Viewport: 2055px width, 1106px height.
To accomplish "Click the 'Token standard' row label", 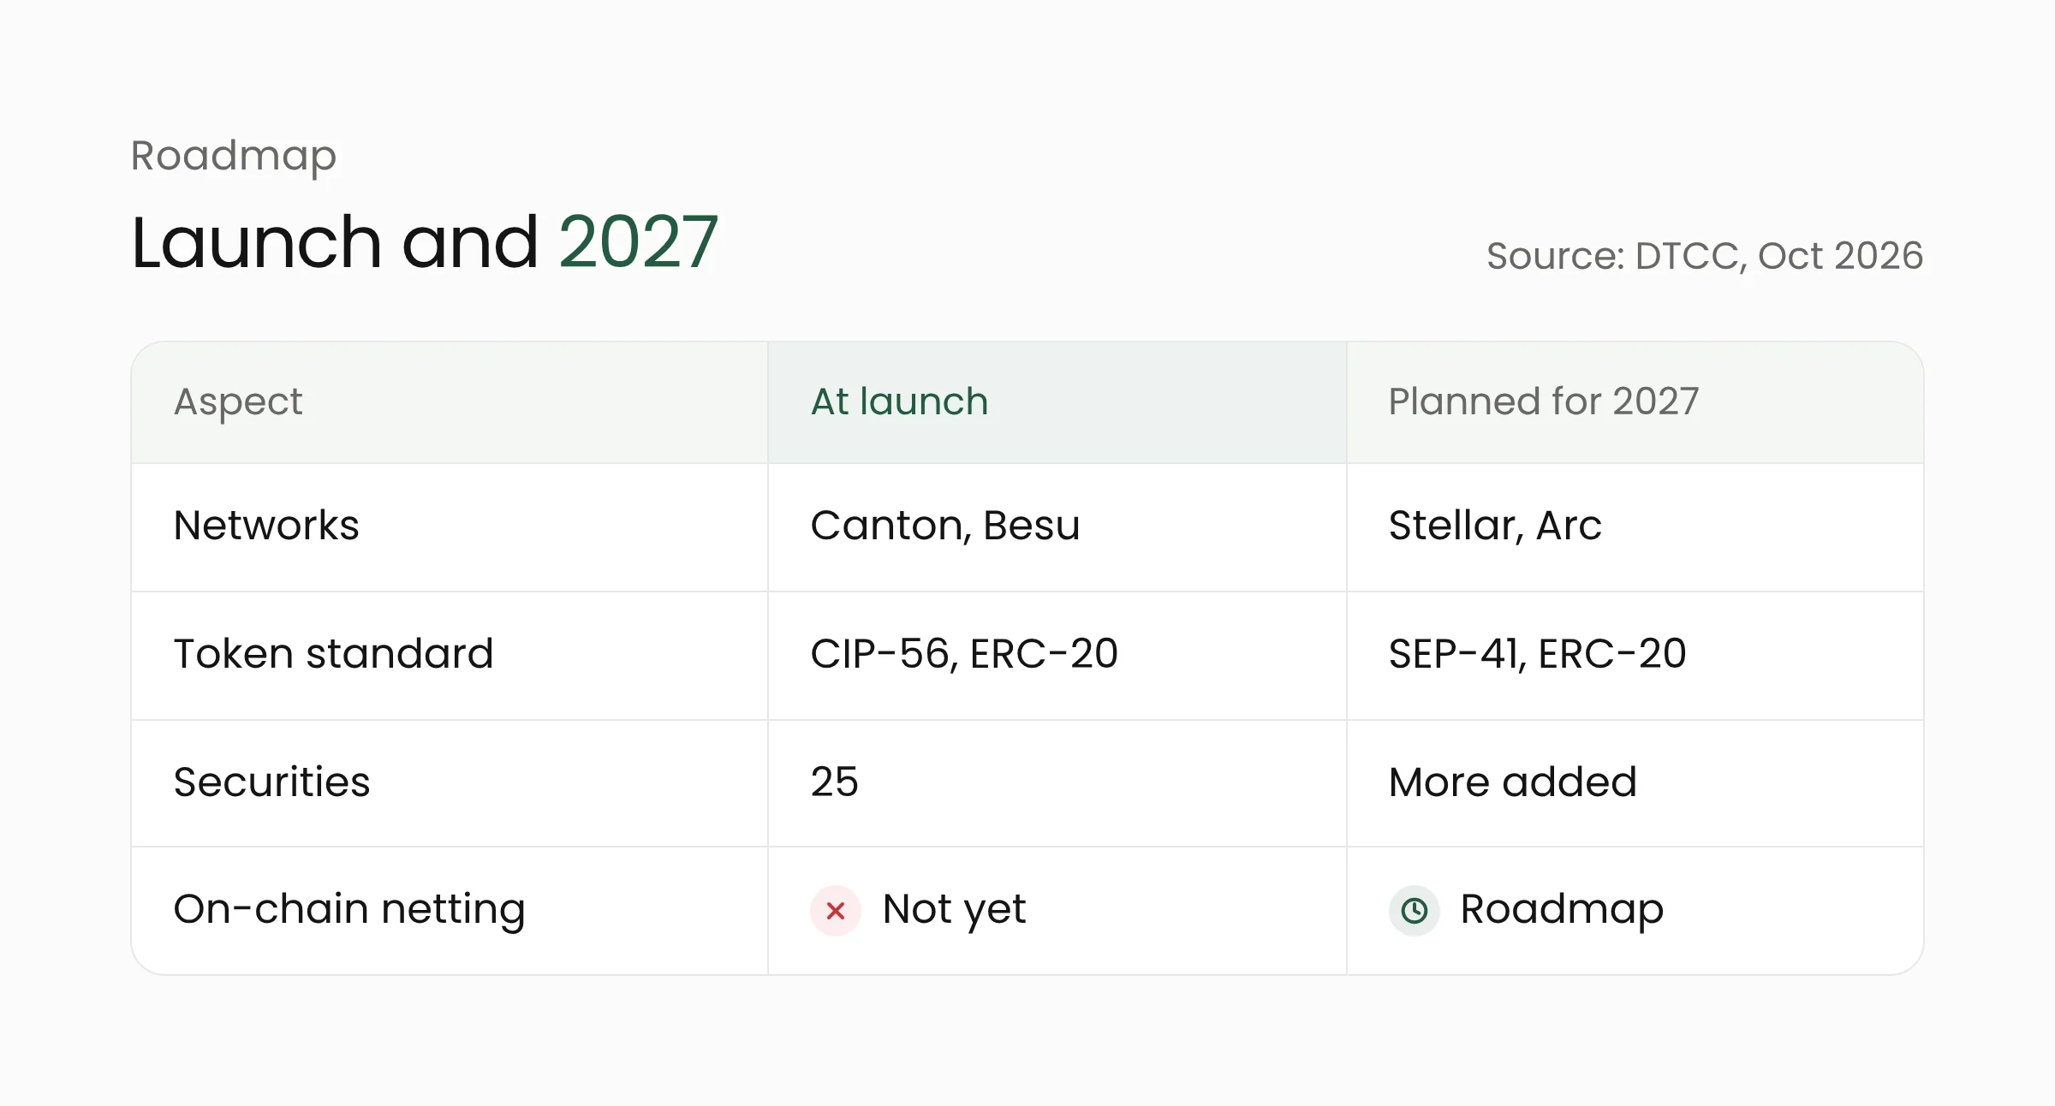I will pyautogui.click(x=334, y=654).
